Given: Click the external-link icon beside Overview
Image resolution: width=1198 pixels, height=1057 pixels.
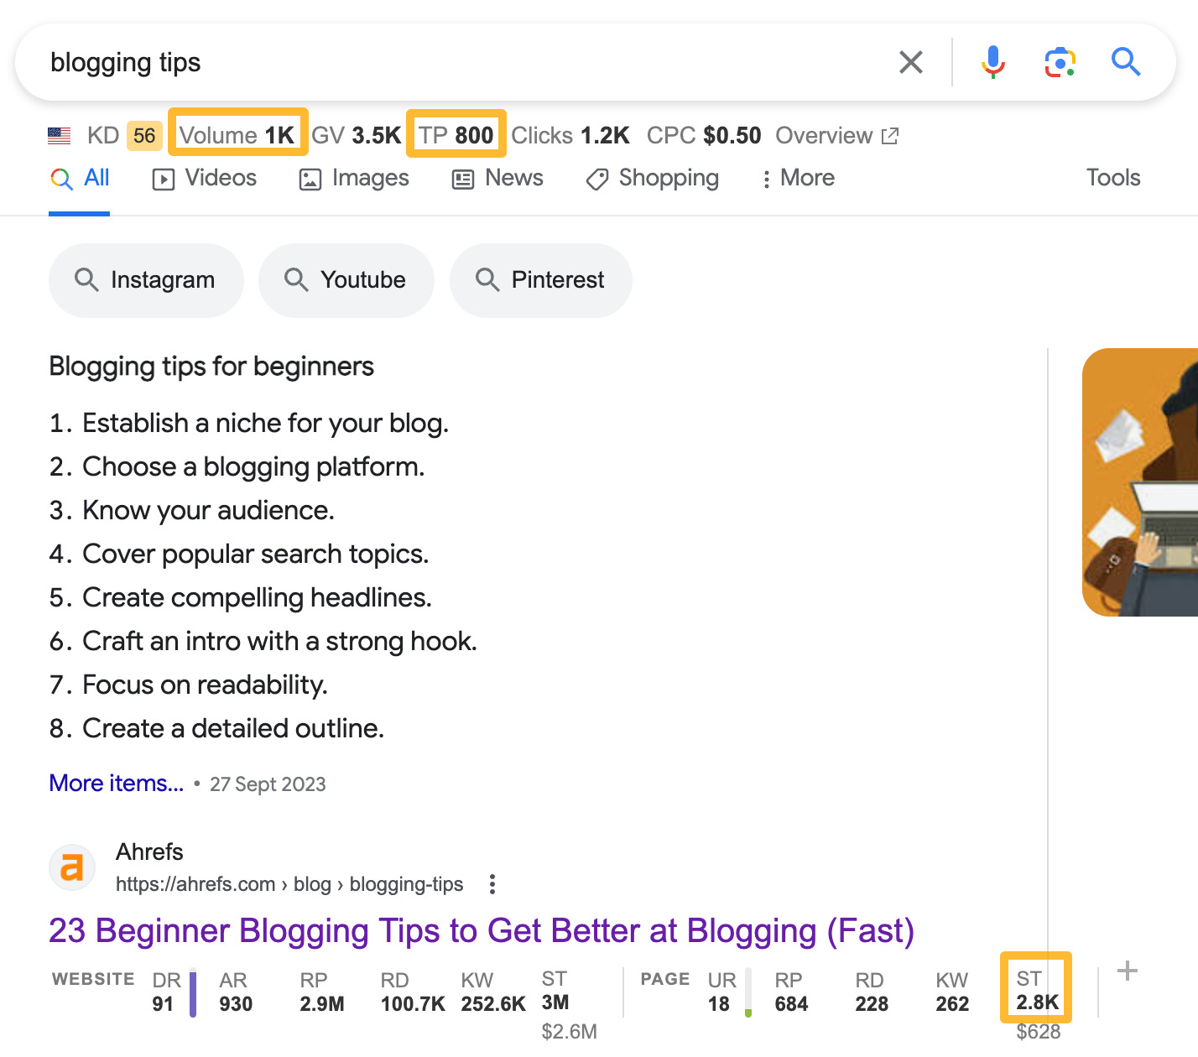Looking at the screenshot, I should 891,134.
